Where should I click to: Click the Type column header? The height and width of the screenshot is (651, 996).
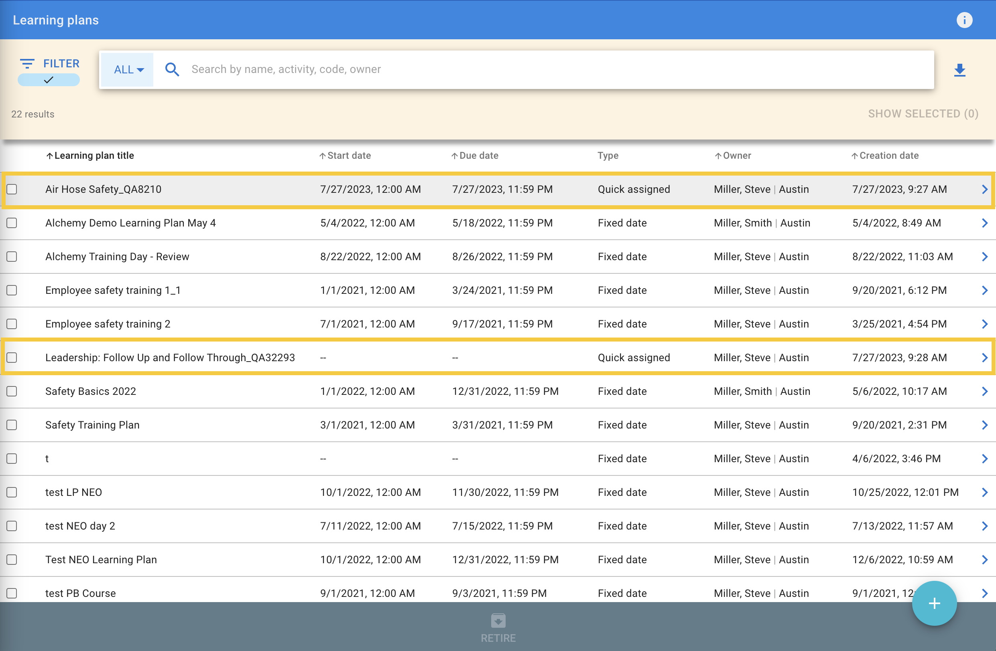[x=608, y=156]
